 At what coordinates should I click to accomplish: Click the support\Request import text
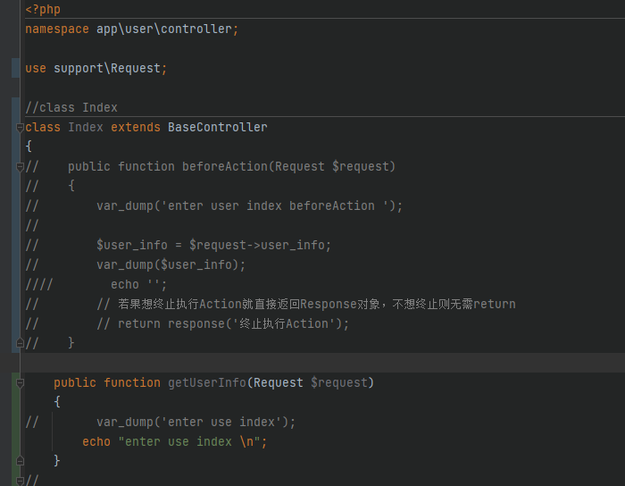coord(107,68)
